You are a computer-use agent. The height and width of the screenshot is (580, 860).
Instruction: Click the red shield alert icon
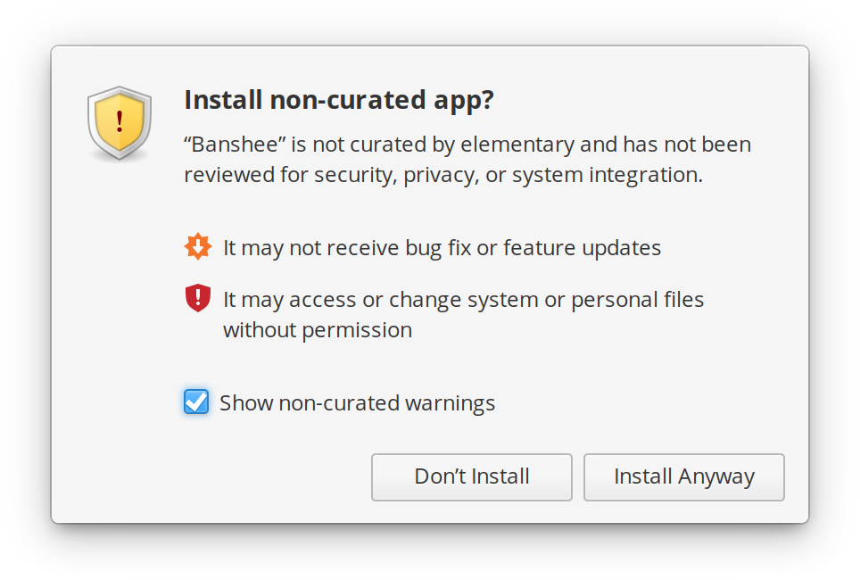[197, 298]
